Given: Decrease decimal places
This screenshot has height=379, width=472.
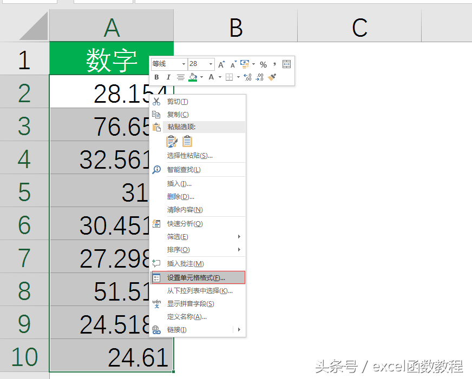Looking at the screenshot, I should [x=259, y=77].
